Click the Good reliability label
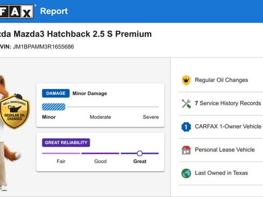This screenshot has width=263, height=197. point(100,161)
